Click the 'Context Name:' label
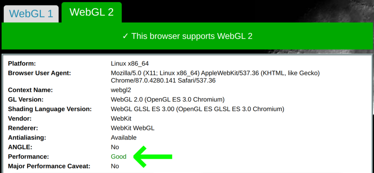The width and height of the screenshot is (374, 173). pyautogui.click(x=30, y=90)
